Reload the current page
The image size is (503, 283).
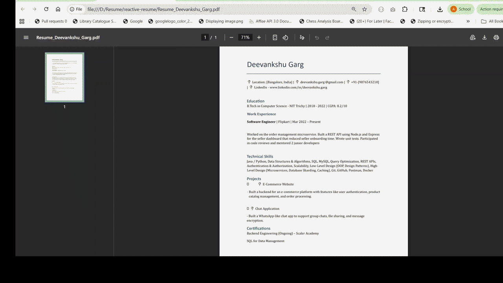pyautogui.click(x=46, y=9)
